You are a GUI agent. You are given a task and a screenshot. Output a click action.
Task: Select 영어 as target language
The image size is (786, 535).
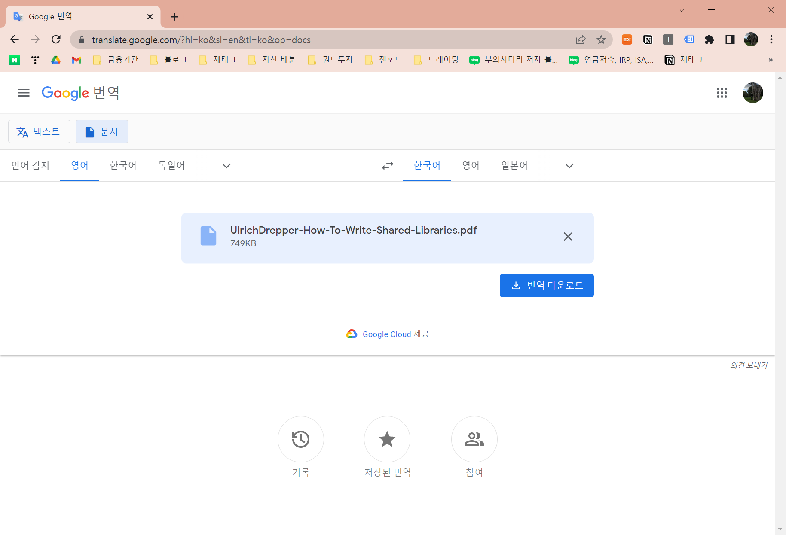(471, 166)
